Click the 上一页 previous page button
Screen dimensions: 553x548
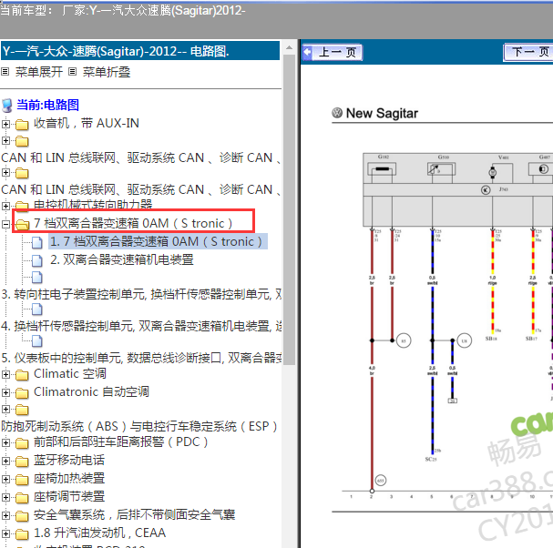[333, 52]
